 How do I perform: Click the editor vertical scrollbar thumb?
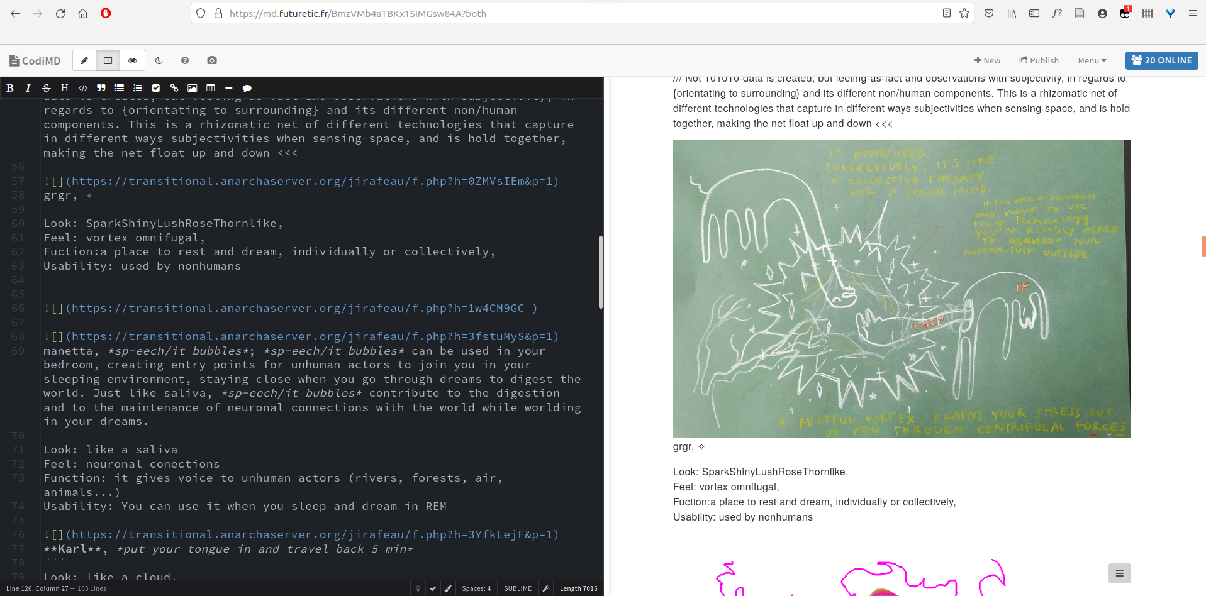click(601, 272)
